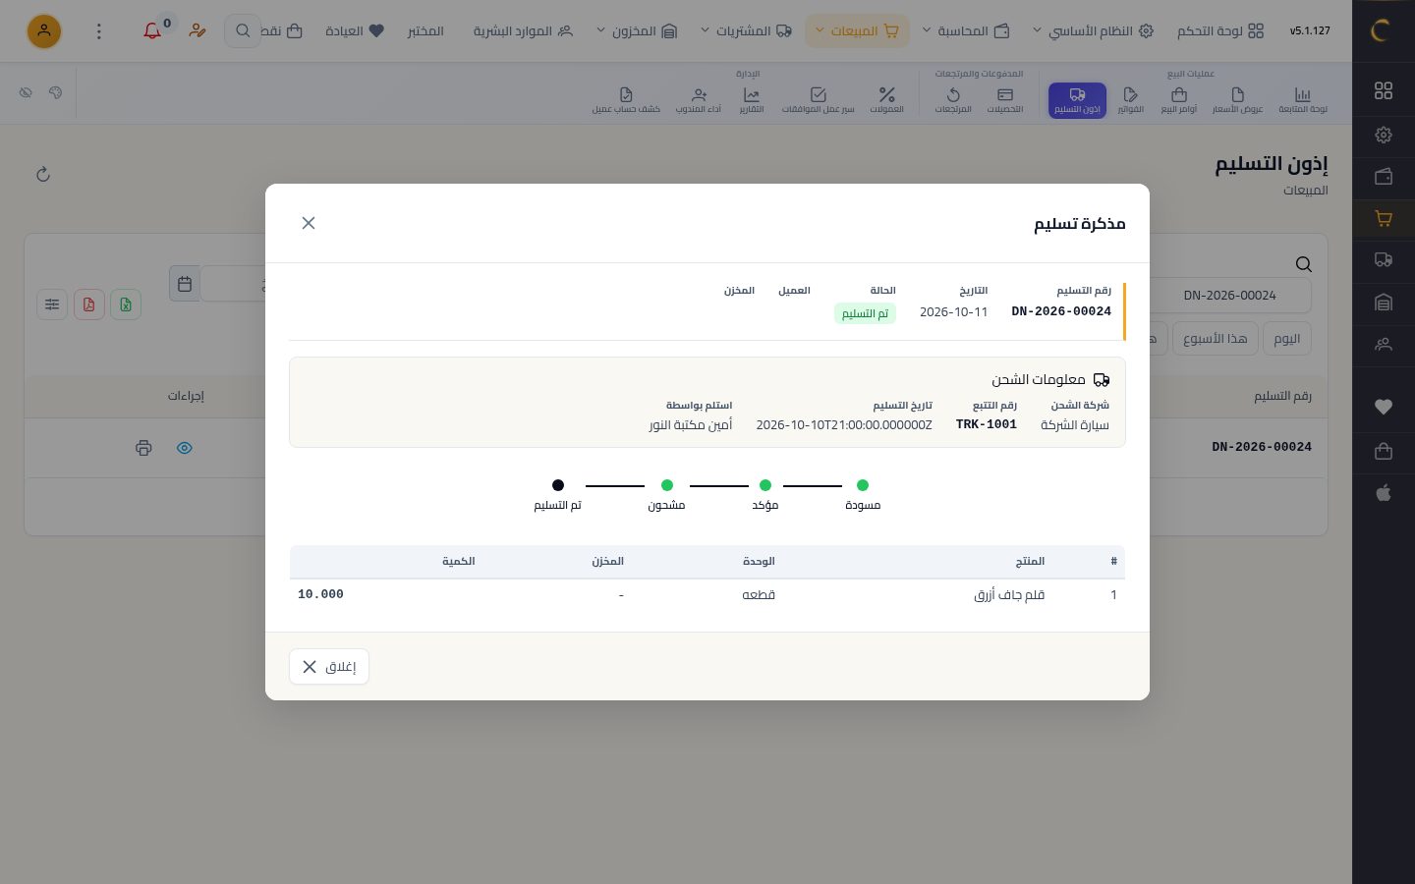Screen dimensions: 1415x884
Task: Open the calendar date picker icon
Action: [x=185, y=284]
